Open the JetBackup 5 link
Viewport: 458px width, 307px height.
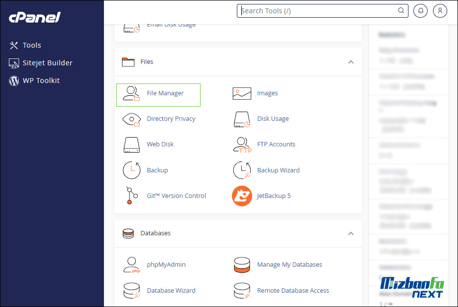[274, 195]
